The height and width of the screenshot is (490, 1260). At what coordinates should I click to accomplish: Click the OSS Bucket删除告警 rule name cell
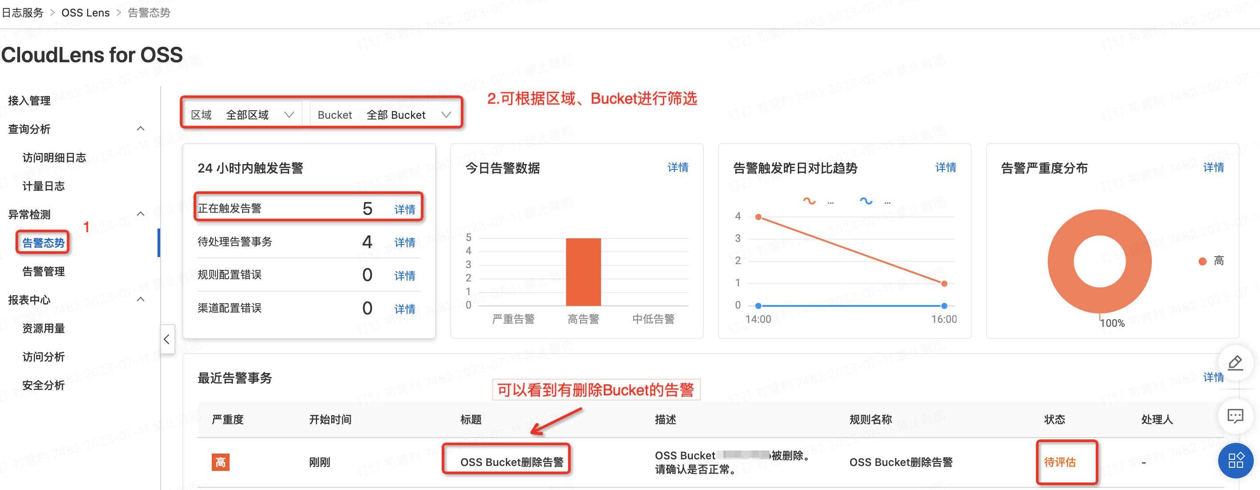[901, 462]
